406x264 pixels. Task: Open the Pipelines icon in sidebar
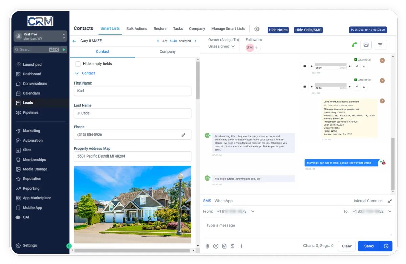[18, 113]
